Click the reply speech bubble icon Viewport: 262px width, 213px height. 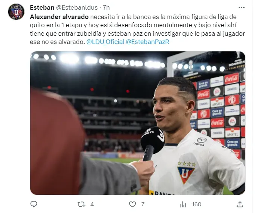tap(34, 204)
